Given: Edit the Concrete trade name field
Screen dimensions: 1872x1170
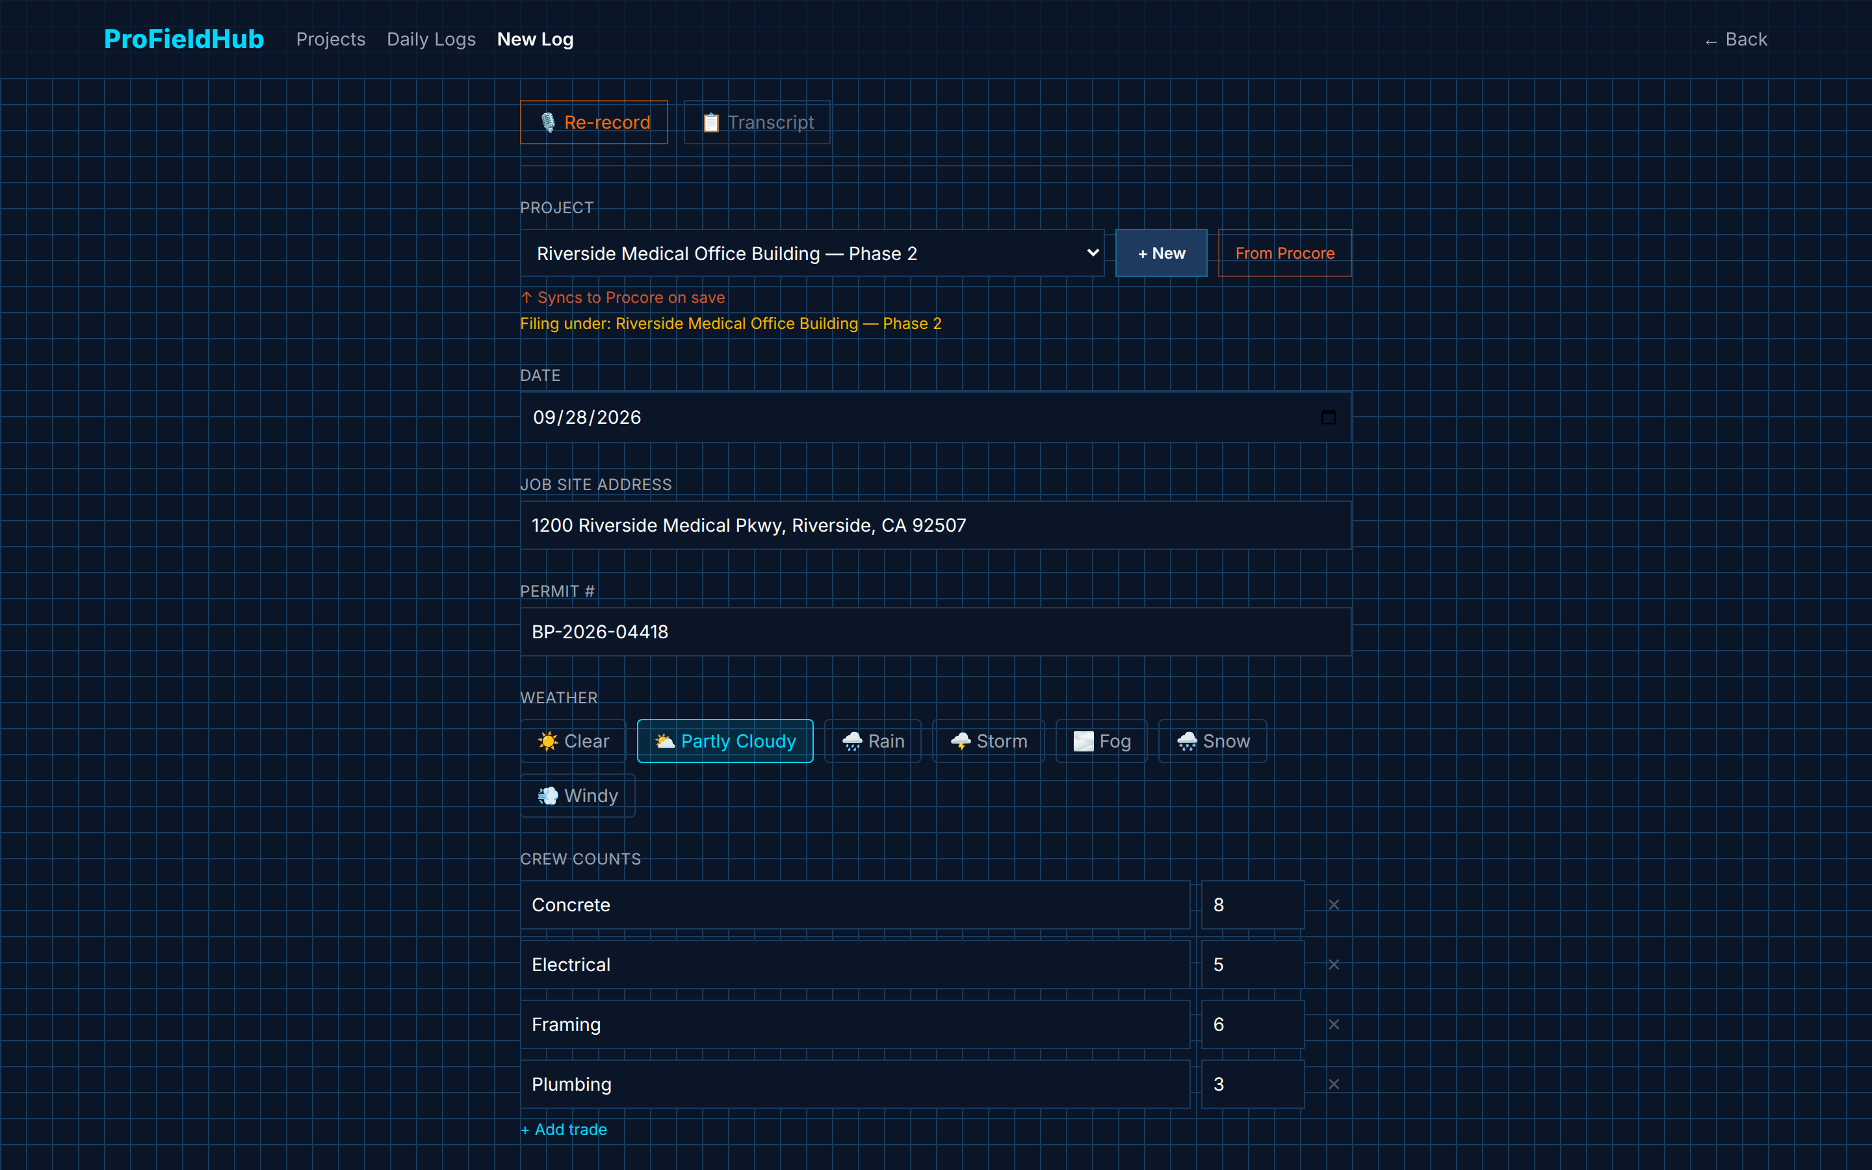Looking at the screenshot, I should point(855,905).
